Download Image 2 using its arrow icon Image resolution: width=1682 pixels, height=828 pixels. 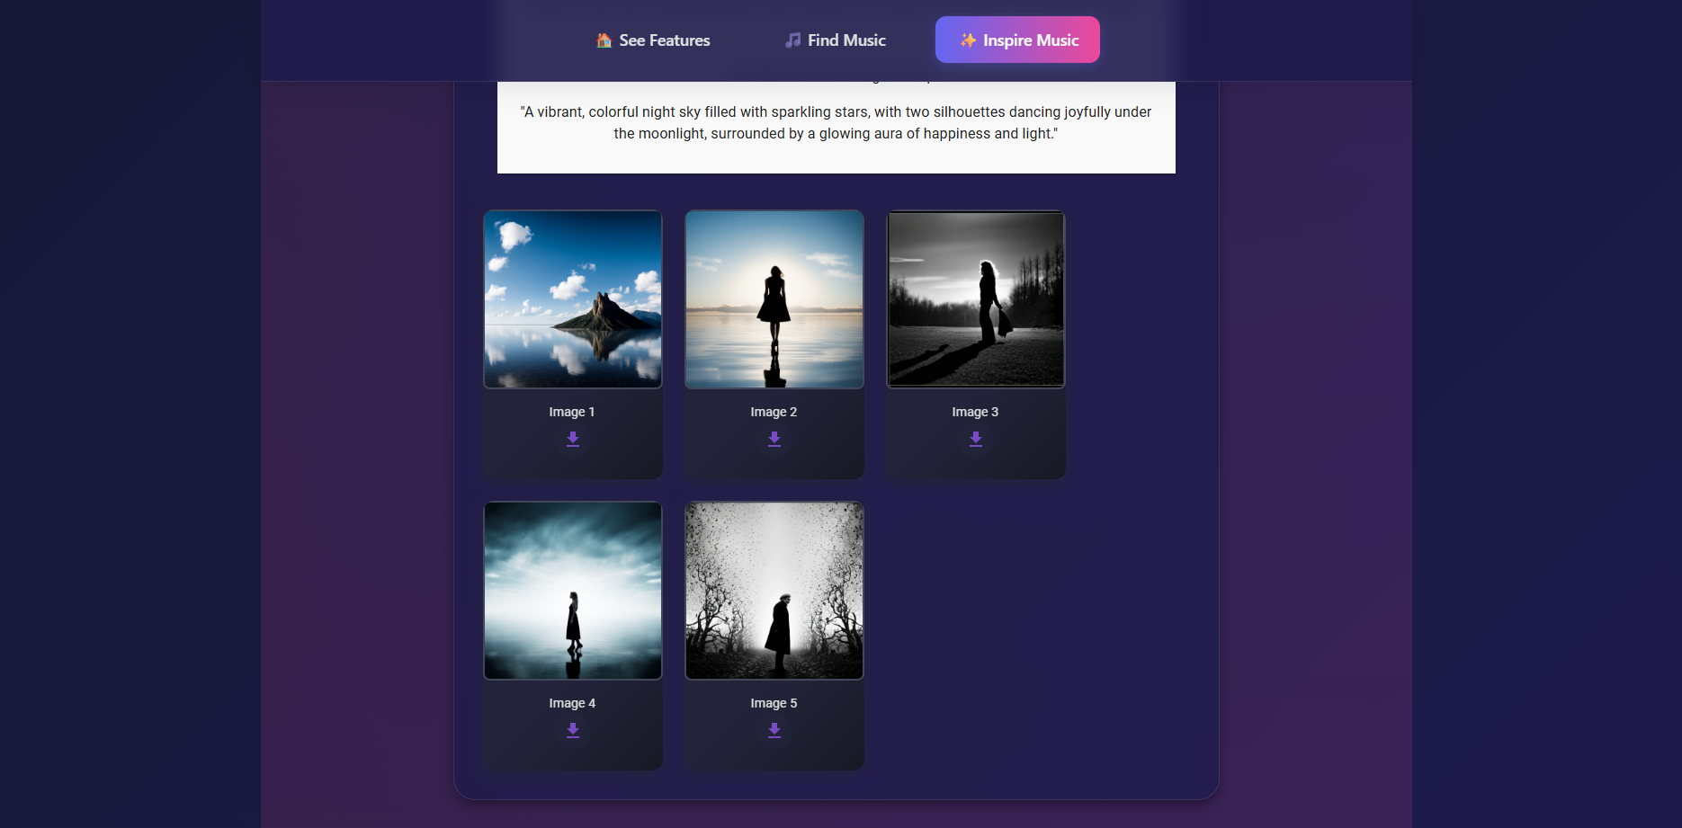(774, 439)
